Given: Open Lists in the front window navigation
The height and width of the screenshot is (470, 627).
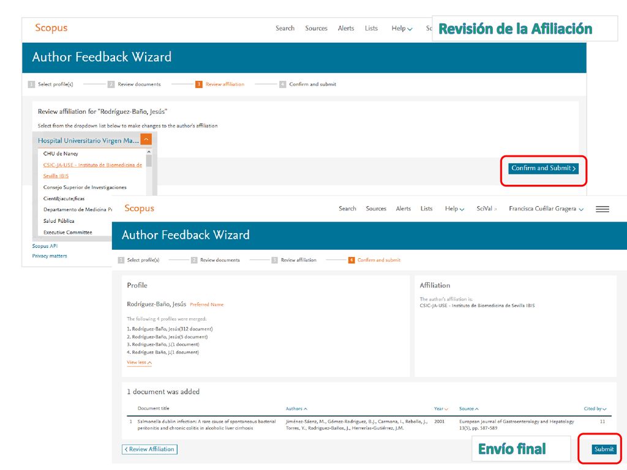Looking at the screenshot, I should click(427, 209).
